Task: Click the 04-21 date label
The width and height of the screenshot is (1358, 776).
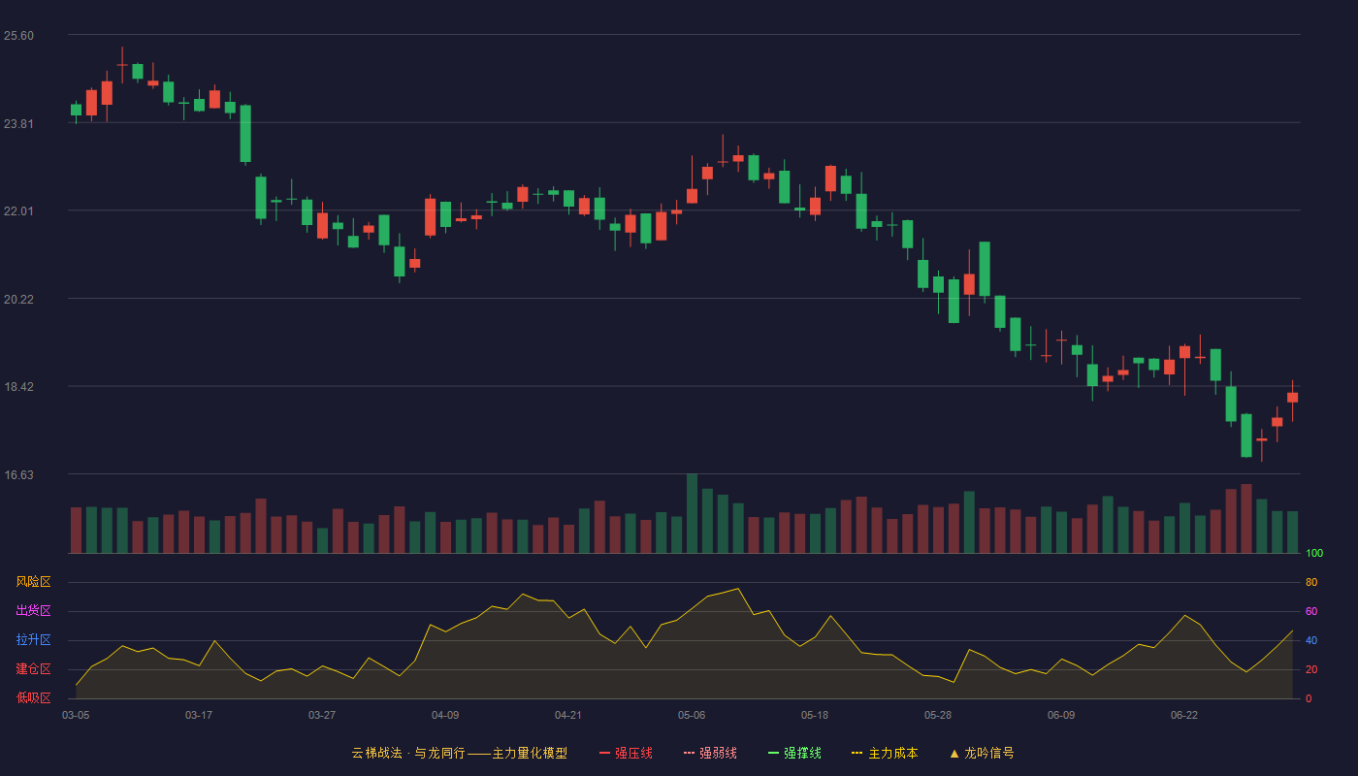Action: pyautogui.click(x=568, y=715)
